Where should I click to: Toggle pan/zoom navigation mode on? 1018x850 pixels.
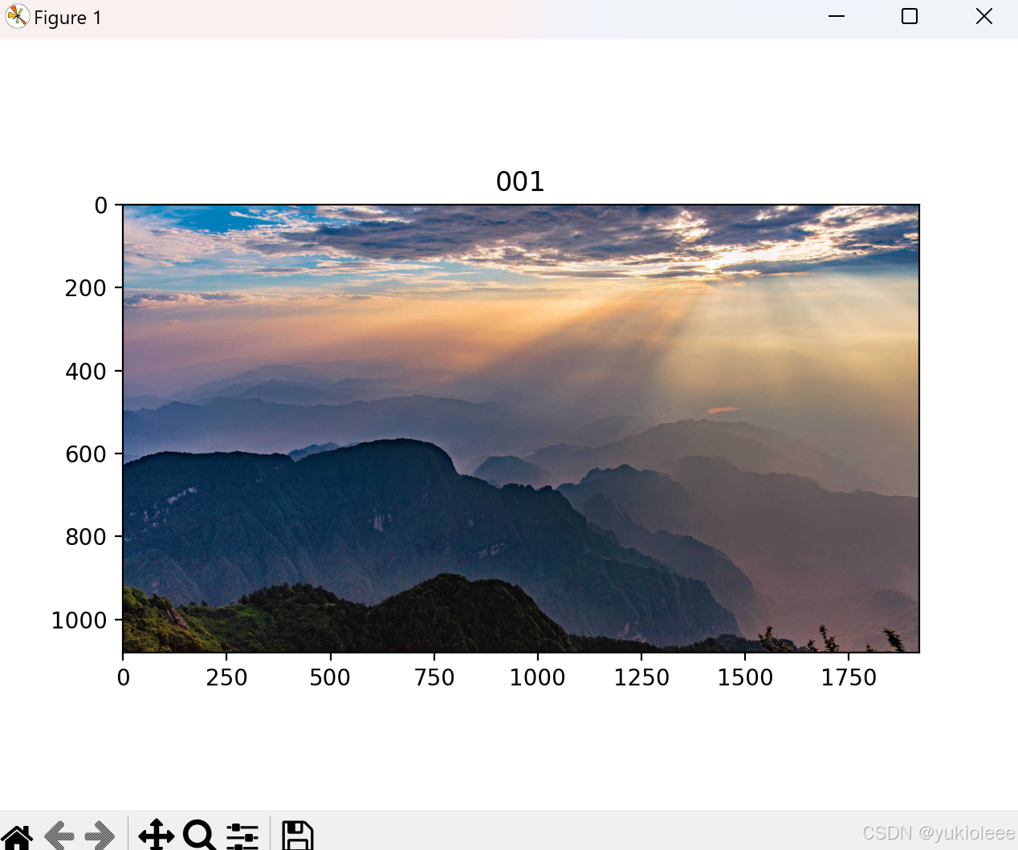(x=157, y=836)
